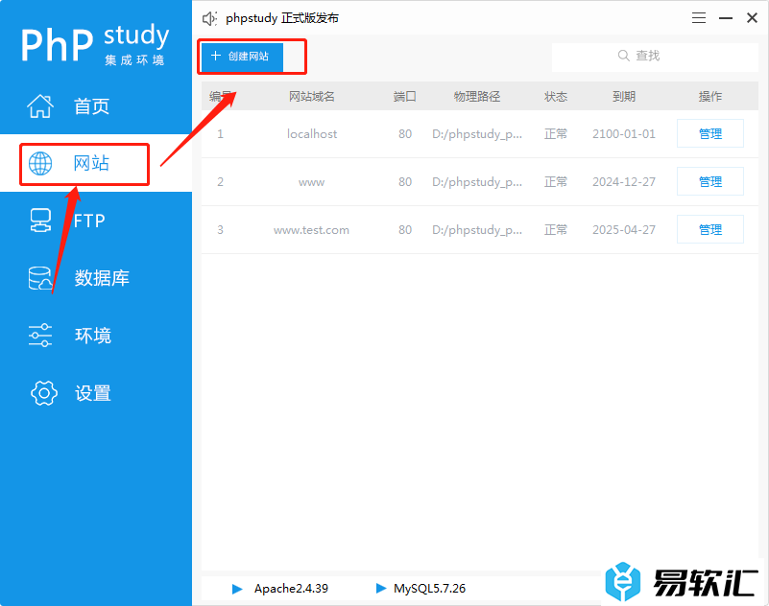The width and height of the screenshot is (769, 606).
Task: Close the phpstudy window
Action: [x=752, y=18]
